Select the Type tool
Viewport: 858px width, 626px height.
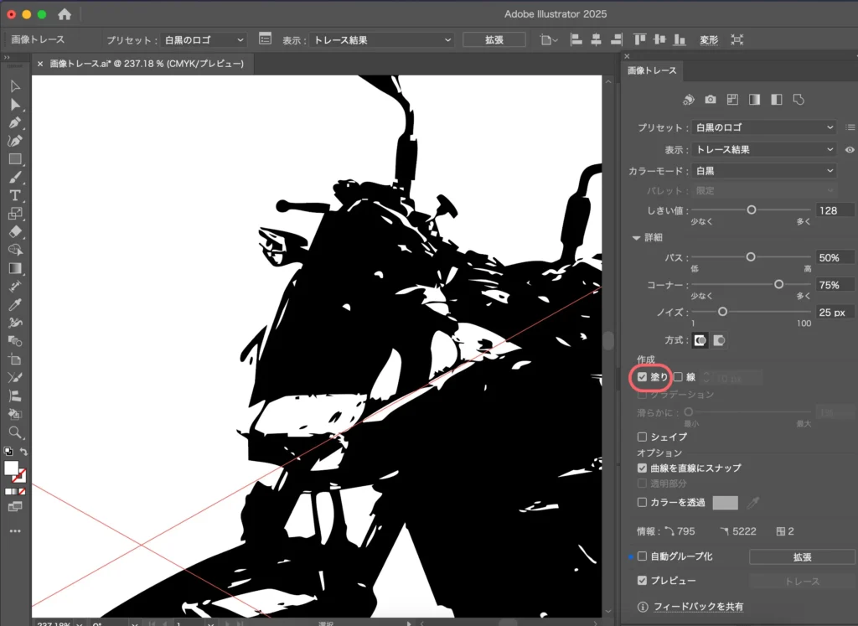(x=15, y=195)
